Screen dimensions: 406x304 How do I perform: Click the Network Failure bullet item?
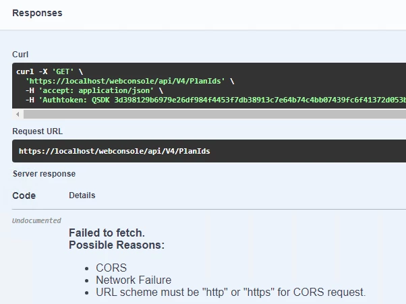[134, 280]
